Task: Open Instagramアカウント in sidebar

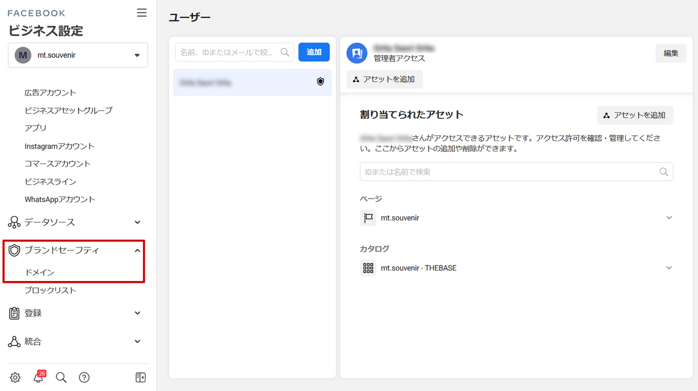Action: click(x=59, y=146)
